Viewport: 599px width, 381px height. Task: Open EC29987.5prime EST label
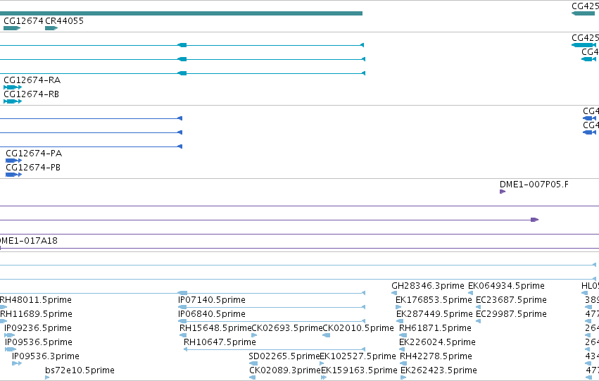tap(511, 314)
